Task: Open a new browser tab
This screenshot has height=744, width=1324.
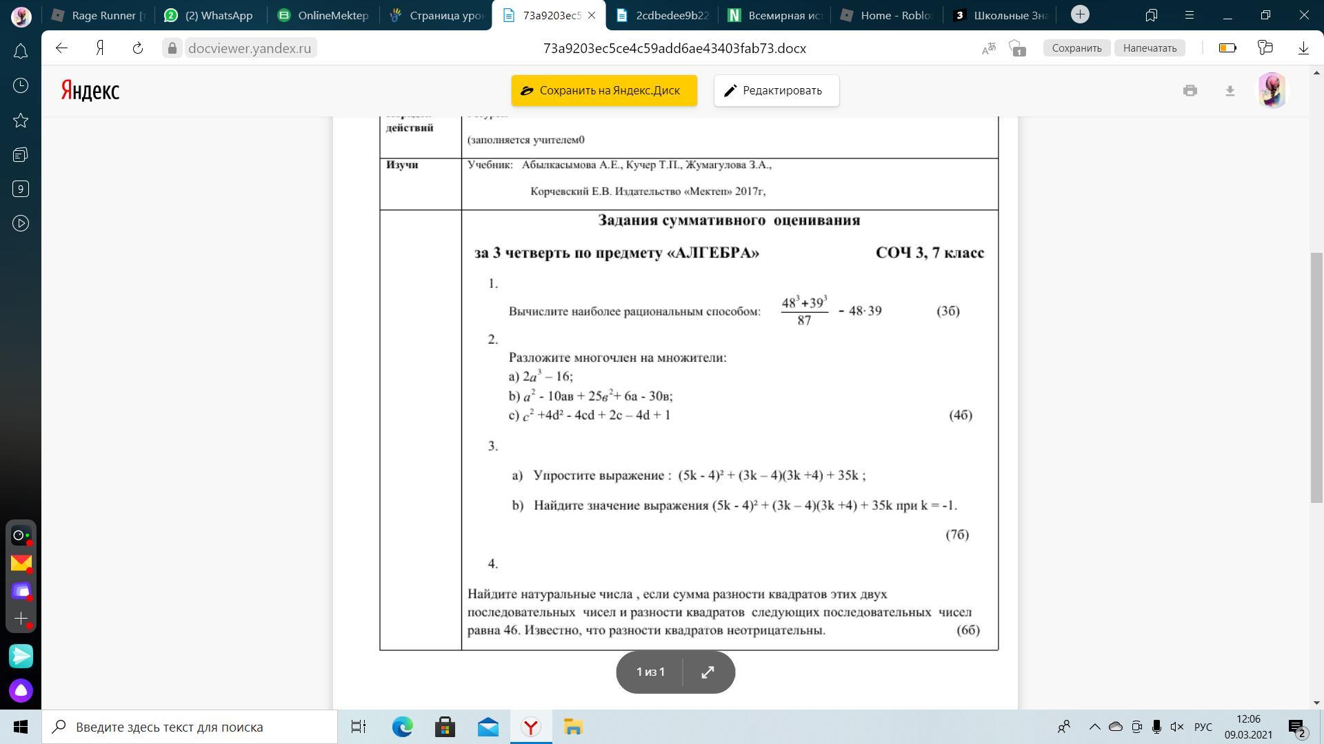Action: tap(1081, 14)
